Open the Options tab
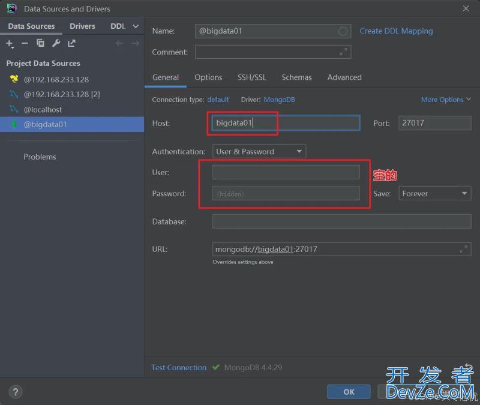This screenshot has width=480, height=405. click(x=208, y=77)
